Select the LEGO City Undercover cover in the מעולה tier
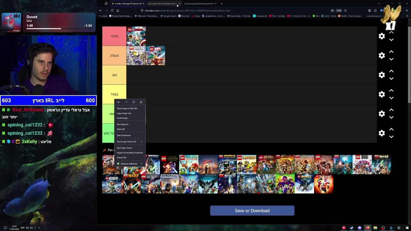Image resolution: width=411 pixels, height=231 pixels. (136, 56)
